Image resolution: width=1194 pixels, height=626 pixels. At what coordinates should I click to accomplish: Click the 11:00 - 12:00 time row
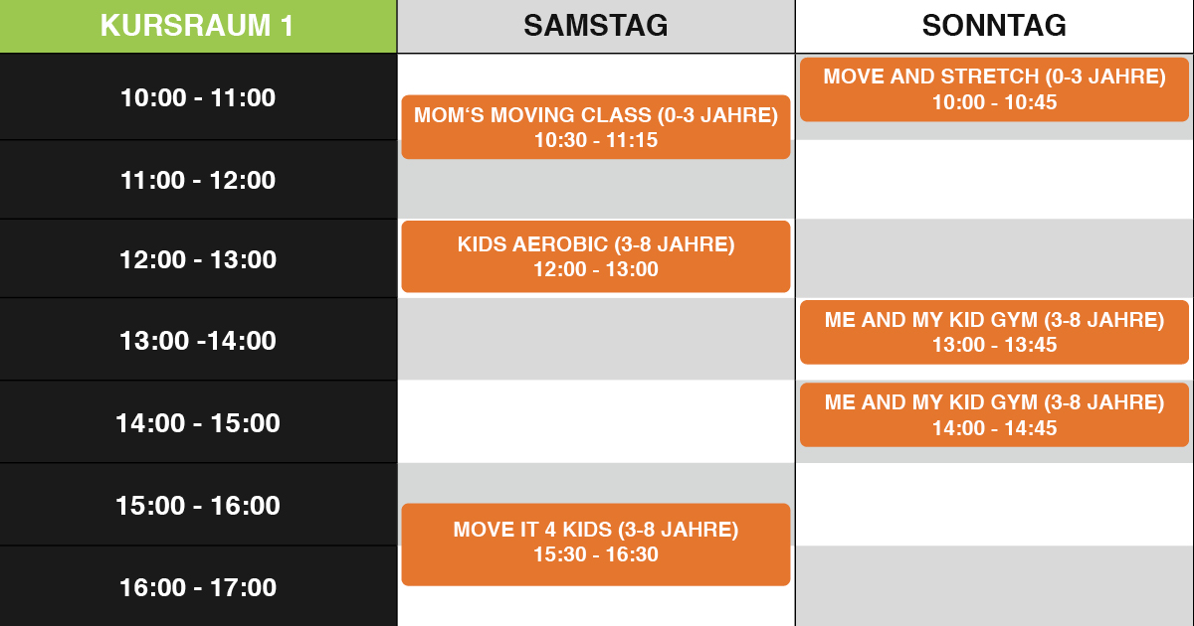[x=198, y=180]
